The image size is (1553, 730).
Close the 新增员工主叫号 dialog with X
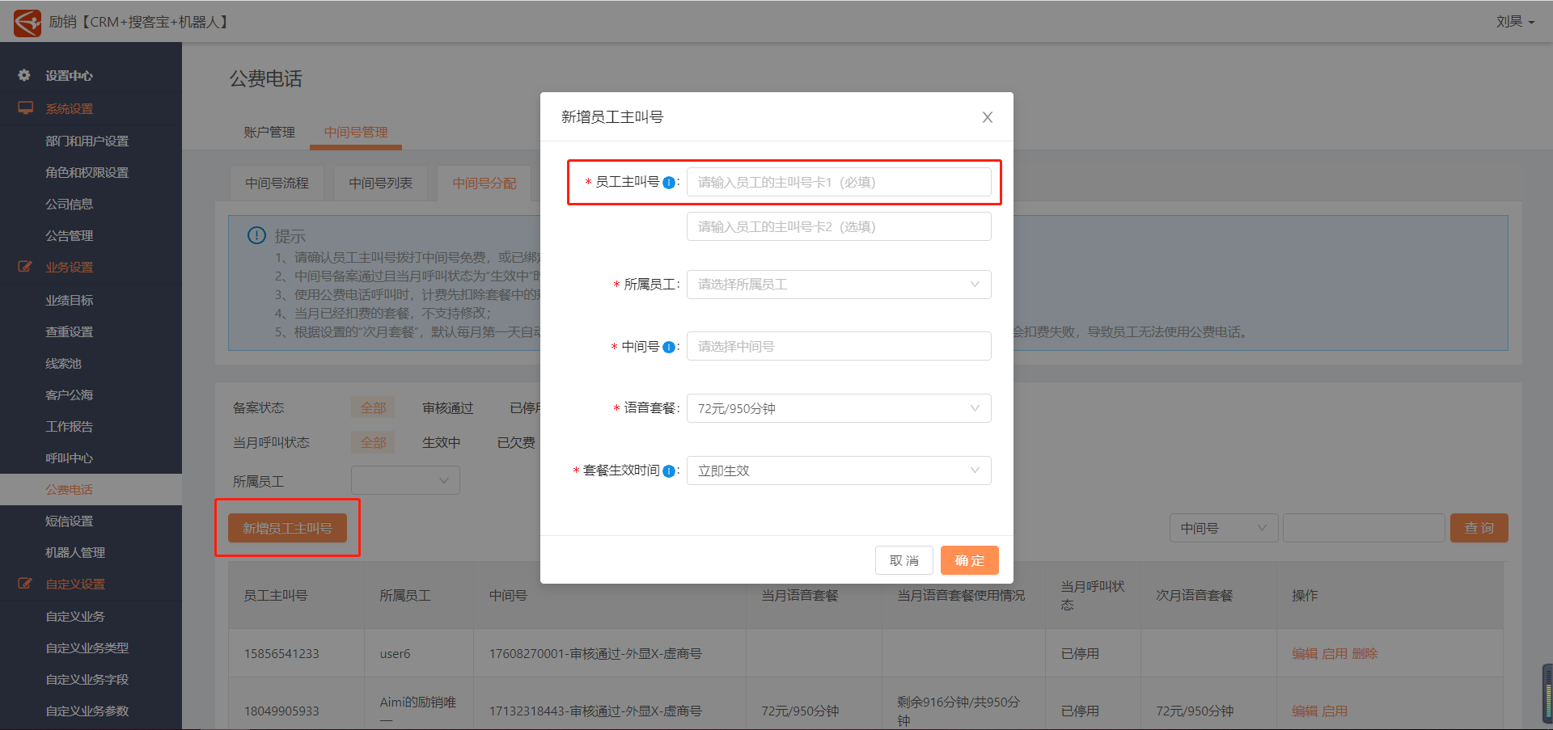(x=988, y=117)
